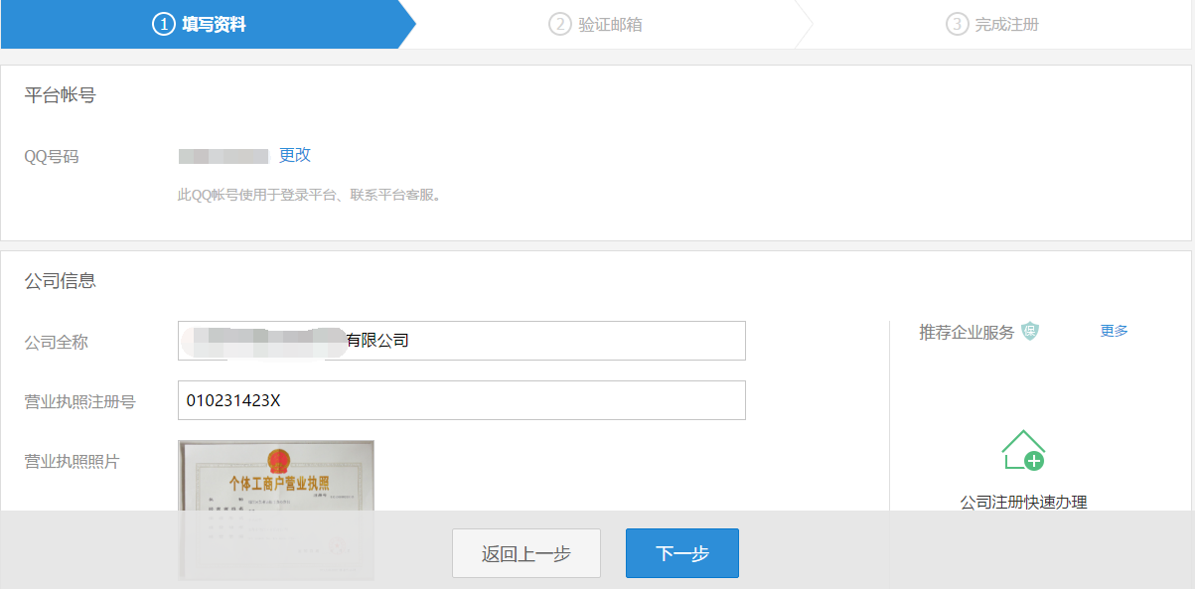
Task: Click the circled number 2 step icon
Action: pyautogui.click(x=560, y=24)
